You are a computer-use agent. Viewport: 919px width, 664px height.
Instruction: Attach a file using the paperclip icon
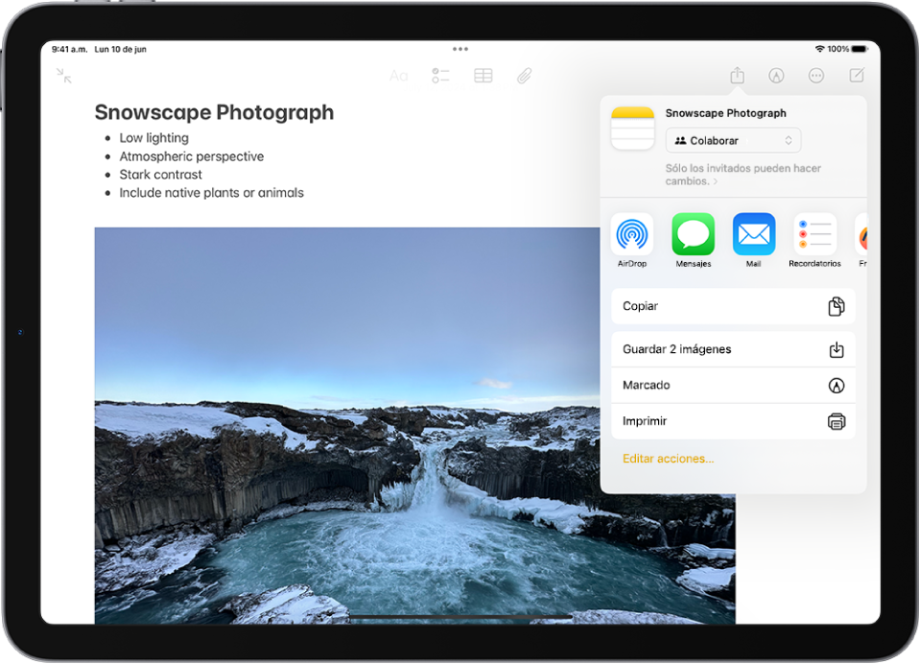point(525,76)
